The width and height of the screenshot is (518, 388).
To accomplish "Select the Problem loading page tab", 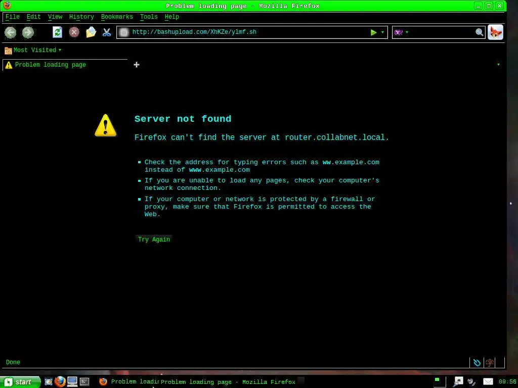I will point(65,65).
